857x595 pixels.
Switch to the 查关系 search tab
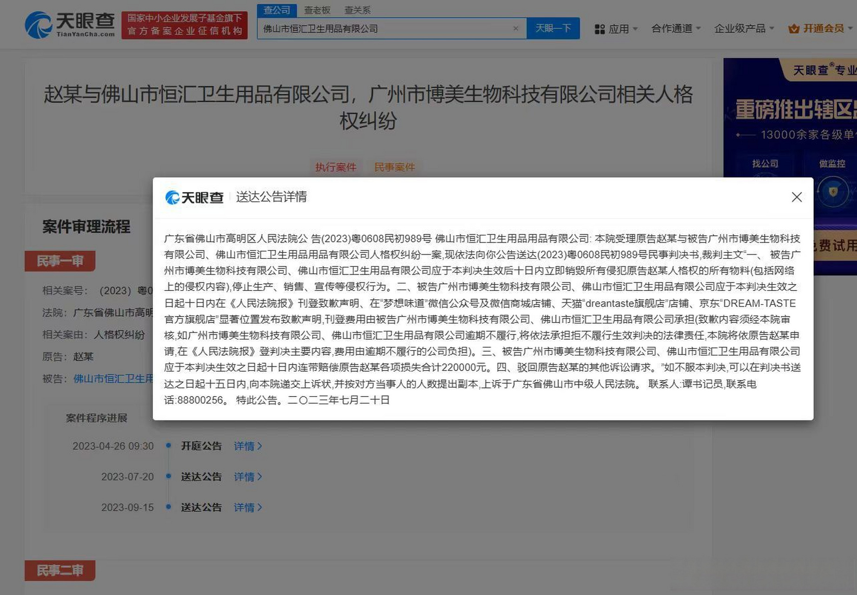click(x=357, y=10)
